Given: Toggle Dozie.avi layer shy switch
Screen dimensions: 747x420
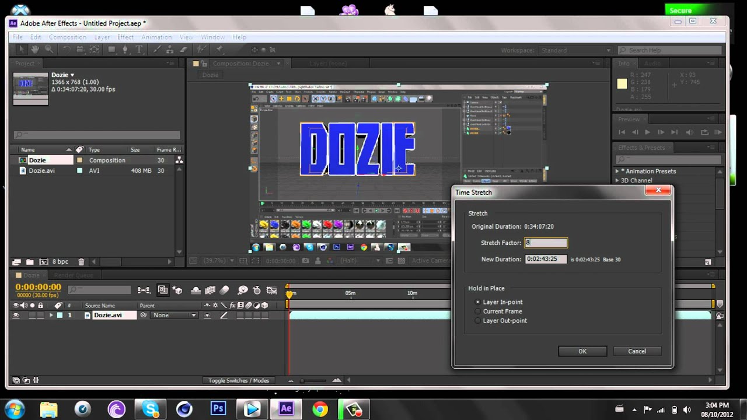Looking at the screenshot, I should (207, 316).
